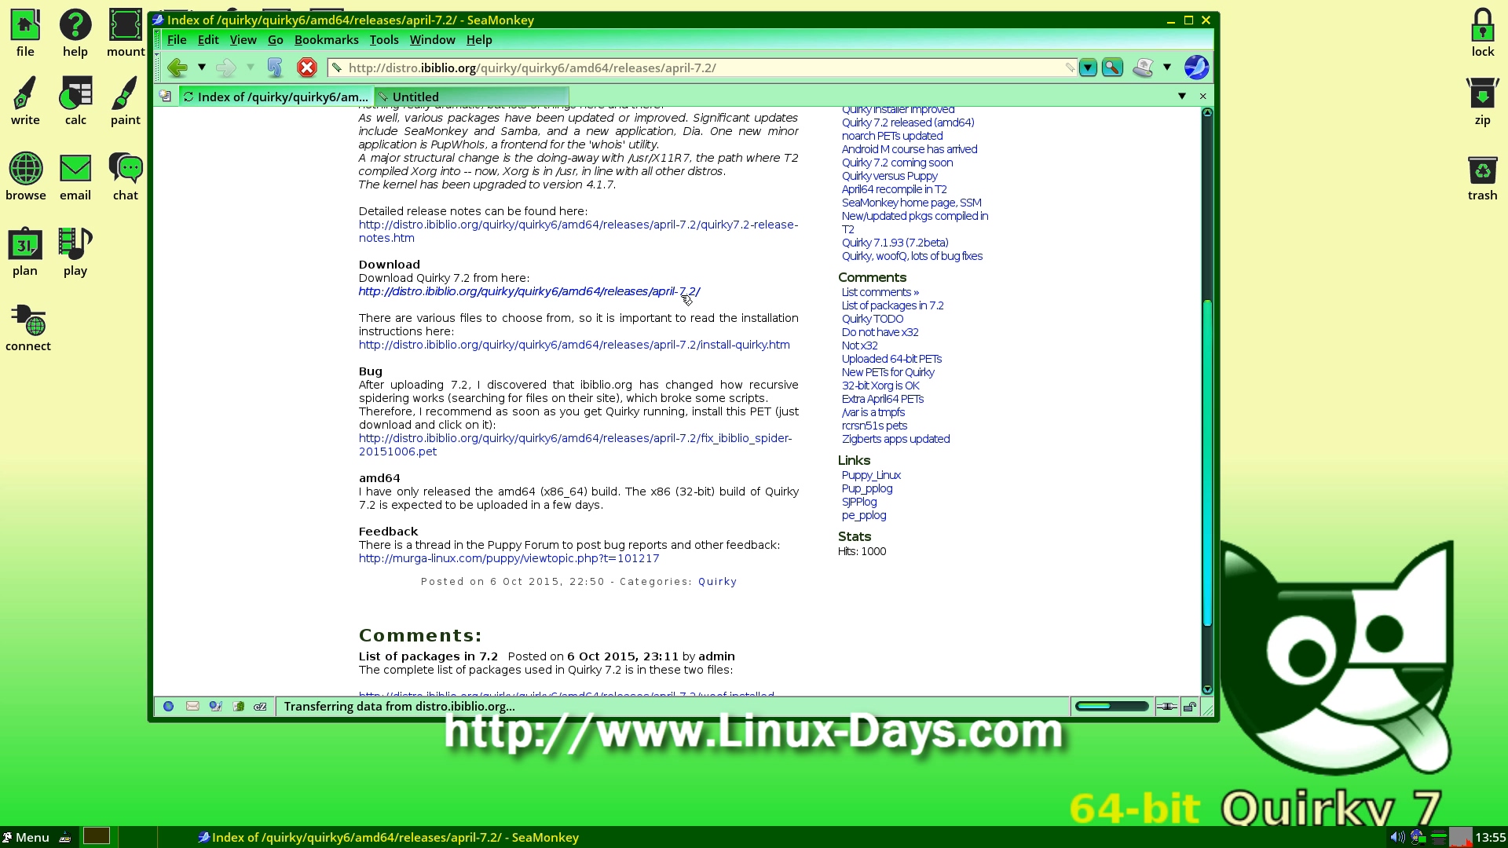The height and width of the screenshot is (848, 1508).
Task: Open the email desktop icon
Action: coord(75,176)
